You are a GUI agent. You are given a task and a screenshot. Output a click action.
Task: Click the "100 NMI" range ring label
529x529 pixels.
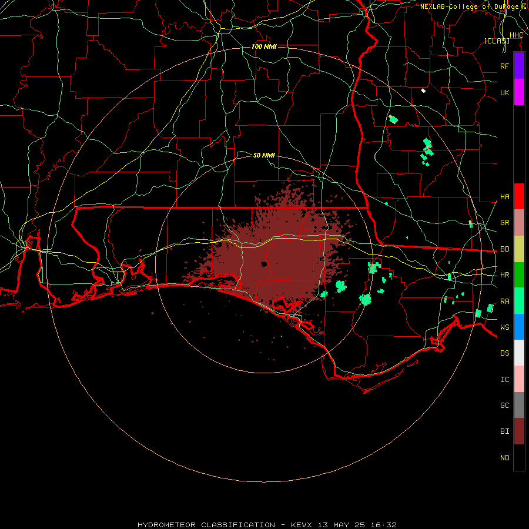tap(264, 46)
